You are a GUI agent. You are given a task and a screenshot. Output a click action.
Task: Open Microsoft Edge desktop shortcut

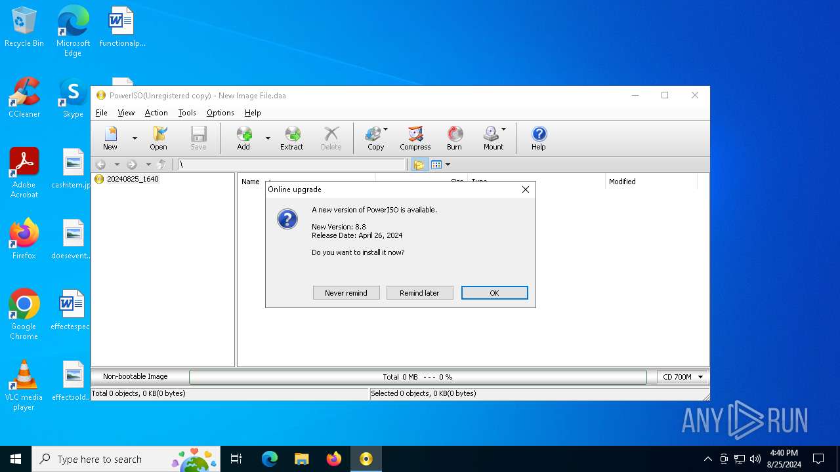tap(73, 31)
